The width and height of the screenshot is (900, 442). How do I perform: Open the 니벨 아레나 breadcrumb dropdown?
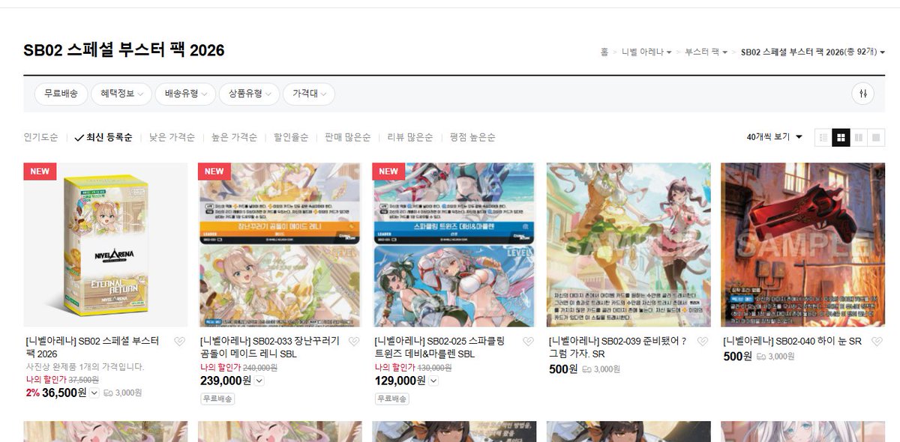coord(646,52)
